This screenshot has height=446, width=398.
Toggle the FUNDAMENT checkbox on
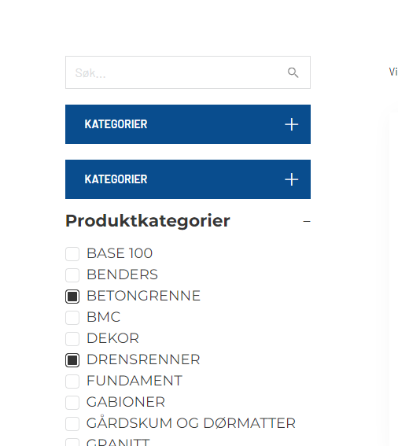coord(72,381)
